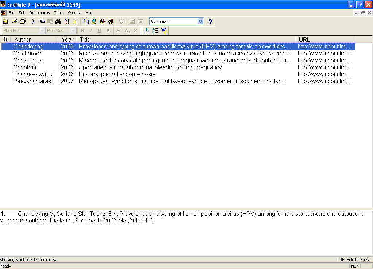Toggle Underline formatting
Image resolution: width=373 pixels, height=269 pixels.
[x=99, y=31]
